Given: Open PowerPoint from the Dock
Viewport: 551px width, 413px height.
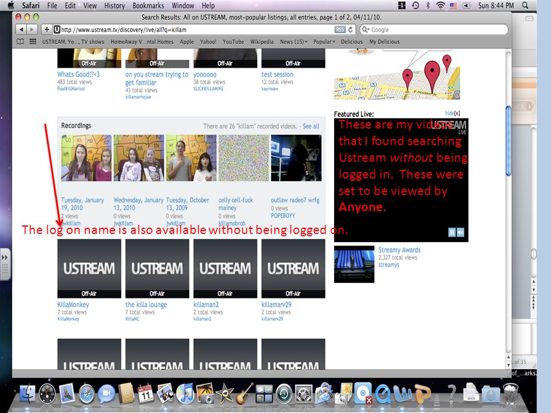Looking at the screenshot, I should tap(422, 393).
